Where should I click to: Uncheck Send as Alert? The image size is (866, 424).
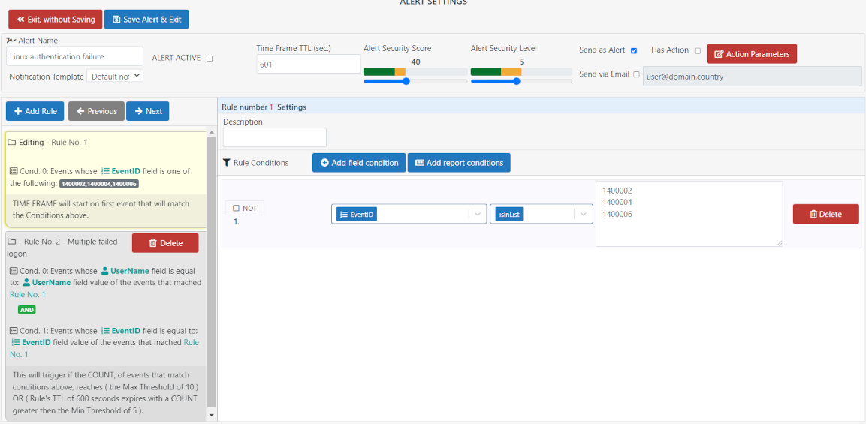point(634,51)
